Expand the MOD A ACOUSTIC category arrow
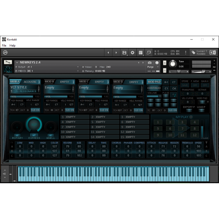 pos(39,82)
